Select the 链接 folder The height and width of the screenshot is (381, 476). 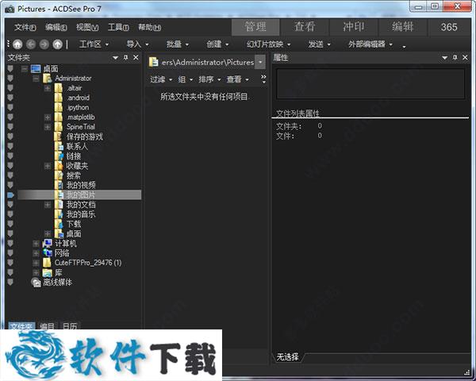coord(67,156)
